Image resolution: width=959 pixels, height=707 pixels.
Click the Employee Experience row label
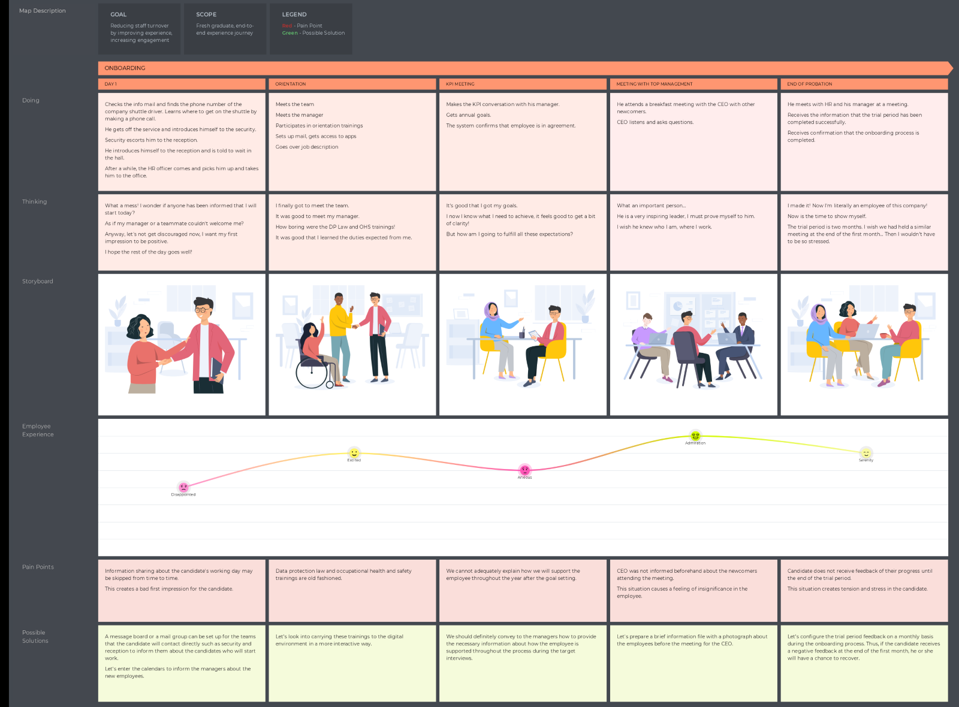[x=38, y=430]
